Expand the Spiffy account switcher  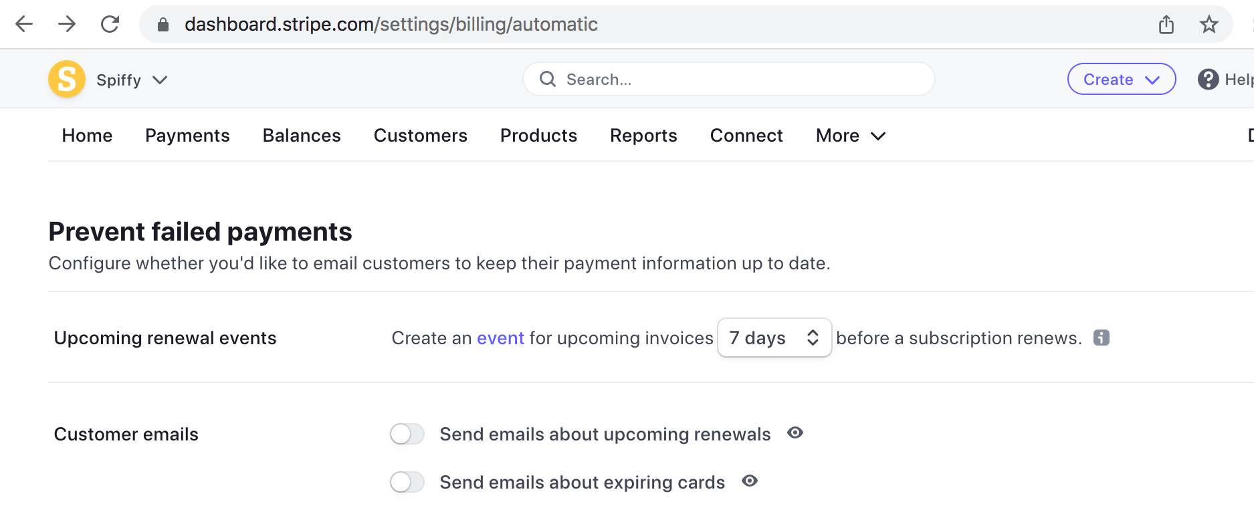click(132, 80)
